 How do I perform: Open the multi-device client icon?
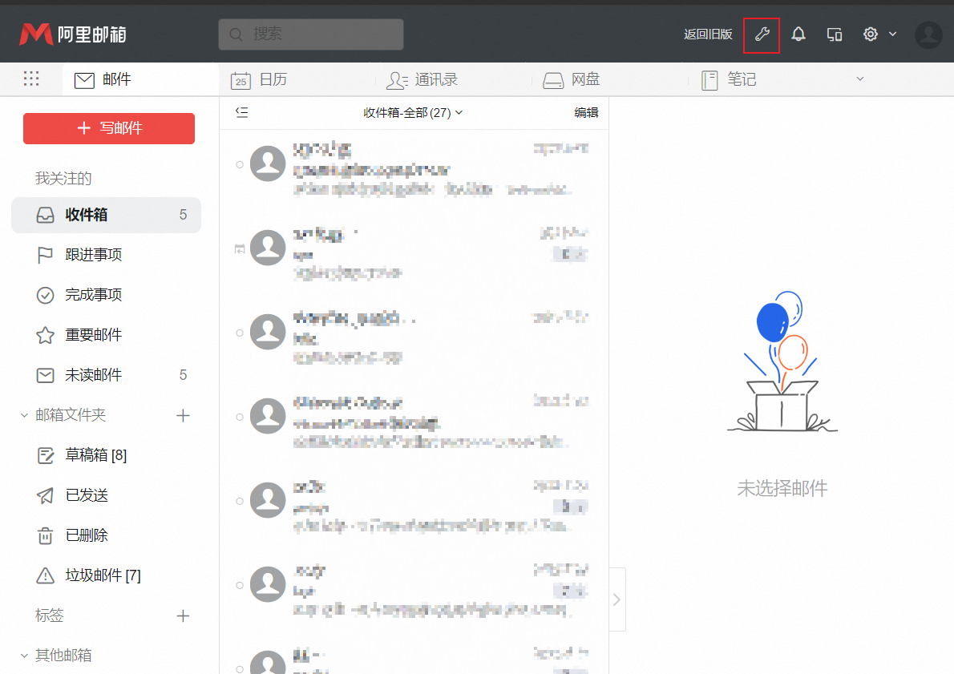(x=834, y=34)
